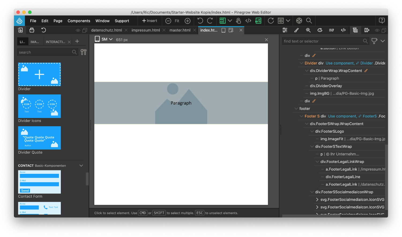Click the circular arrows-inward icon
This screenshot has width=402, height=237.
point(299,21)
